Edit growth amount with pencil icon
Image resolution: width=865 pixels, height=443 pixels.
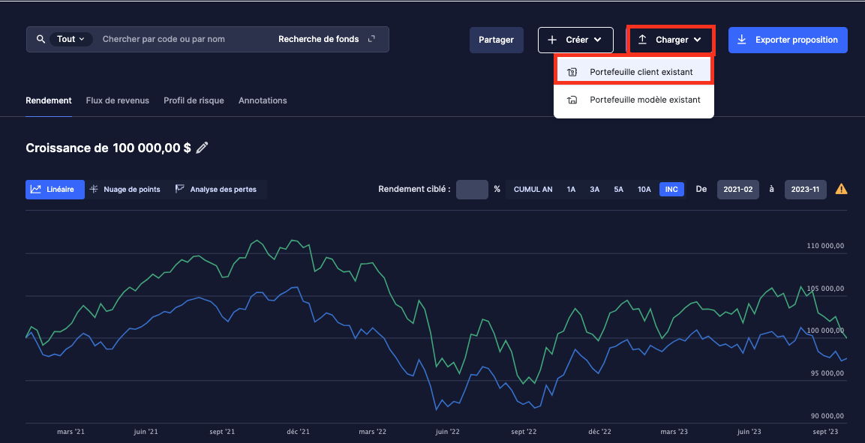[203, 148]
